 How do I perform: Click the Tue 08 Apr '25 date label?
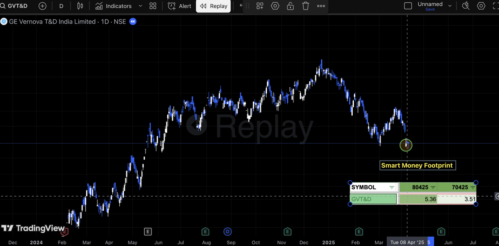tap(407, 242)
